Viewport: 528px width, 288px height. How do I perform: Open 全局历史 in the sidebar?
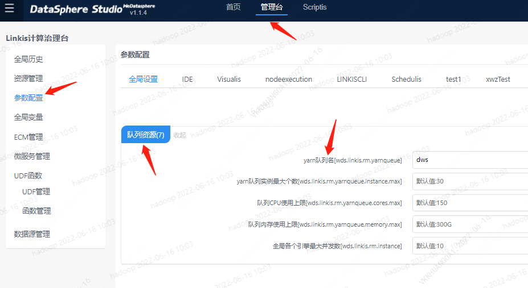click(28, 59)
